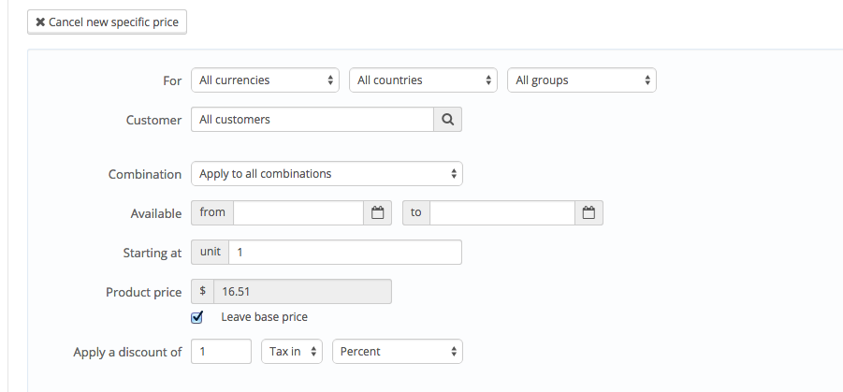Focus the Available from date field
843x392 pixels.
point(298,213)
